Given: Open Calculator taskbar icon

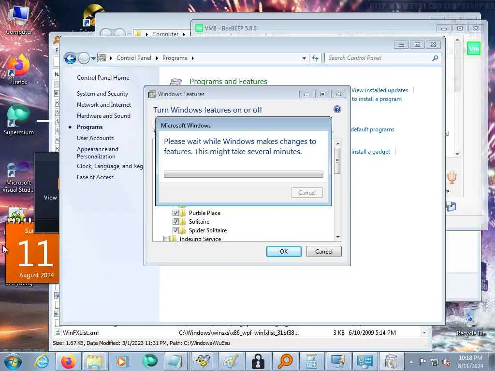Looking at the screenshot, I should coord(311,361).
